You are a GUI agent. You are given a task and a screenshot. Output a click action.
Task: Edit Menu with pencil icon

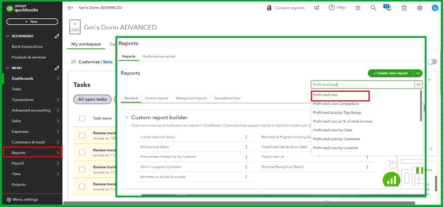(57, 68)
